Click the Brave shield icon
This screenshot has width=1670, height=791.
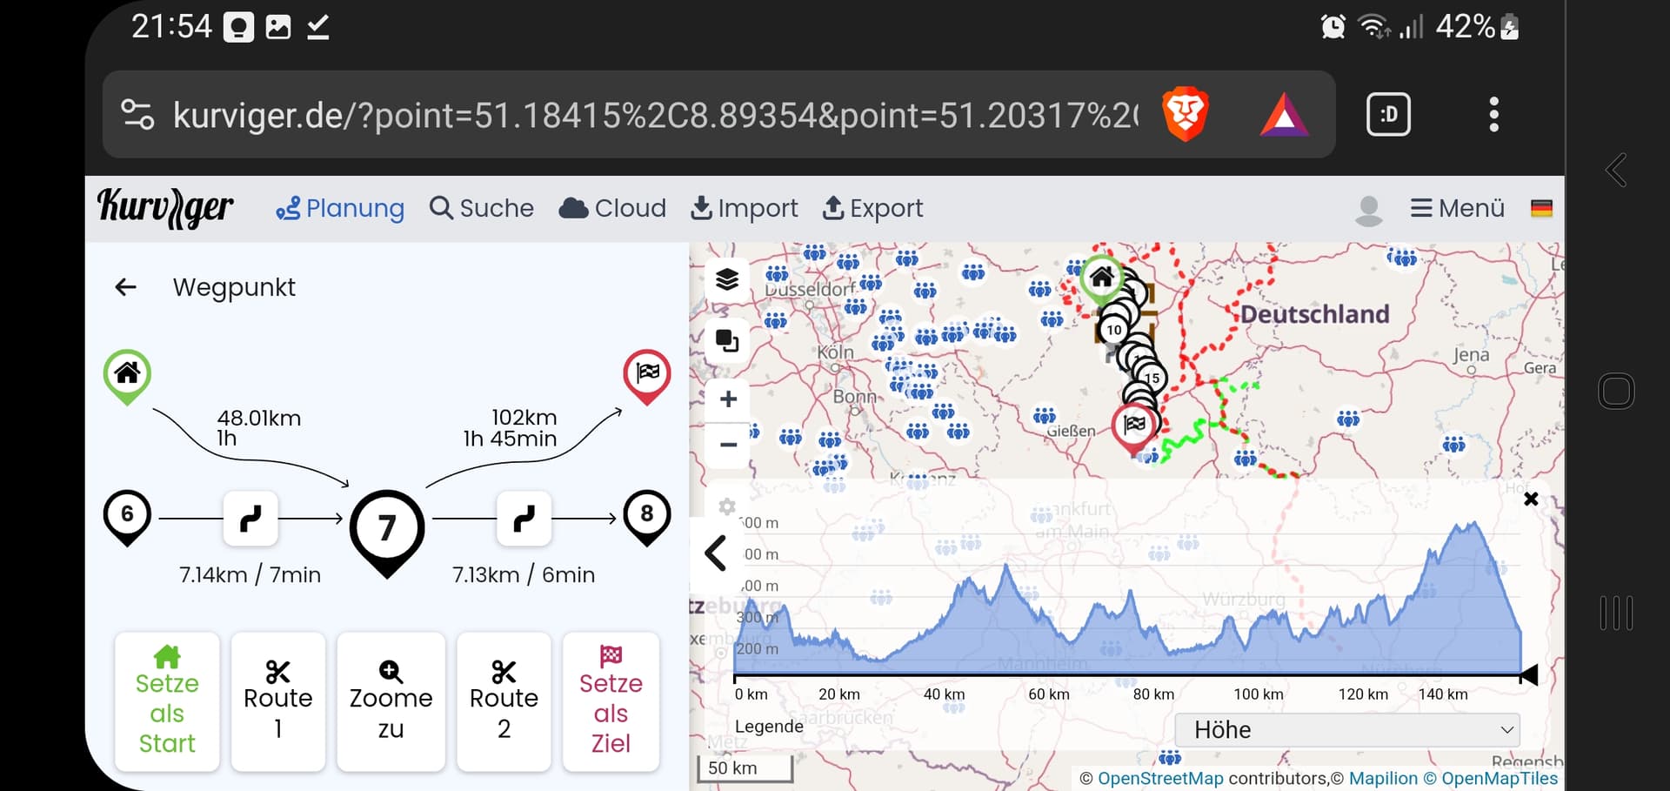pyautogui.click(x=1186, y=114)
